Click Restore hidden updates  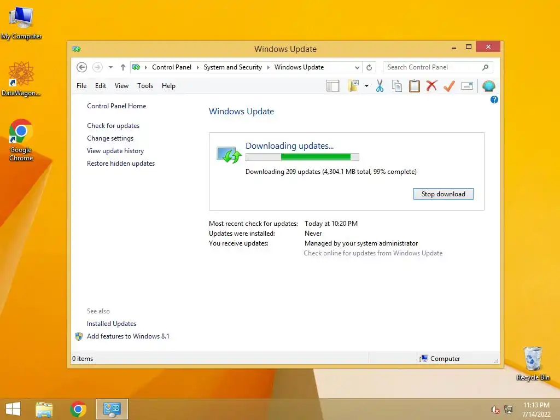coord(121,163)
